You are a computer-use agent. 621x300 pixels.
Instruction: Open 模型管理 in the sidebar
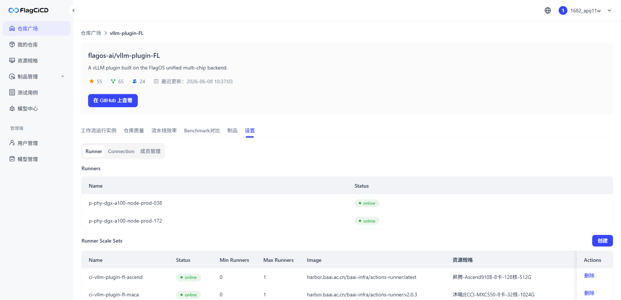(37, 159)
